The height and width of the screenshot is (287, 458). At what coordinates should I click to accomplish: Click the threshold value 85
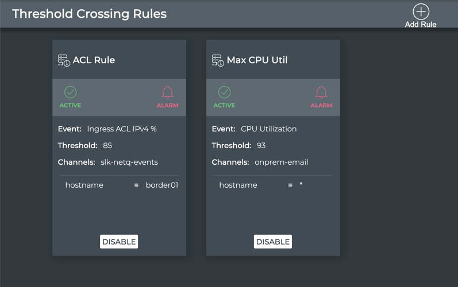[107, 146]
